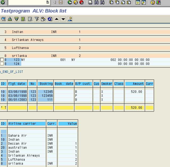Click the red Cancel icon

[x=82, y=2]
